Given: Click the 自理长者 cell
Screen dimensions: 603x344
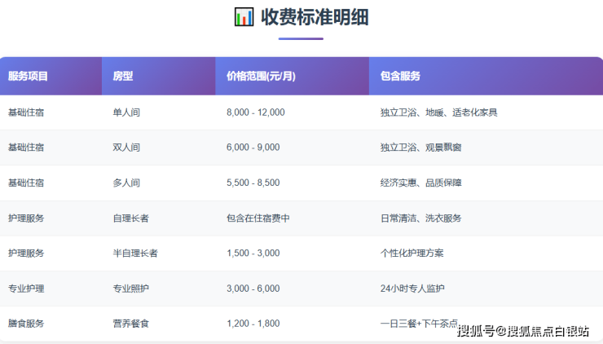Looking at the screenshot, I should coord(130,218).
